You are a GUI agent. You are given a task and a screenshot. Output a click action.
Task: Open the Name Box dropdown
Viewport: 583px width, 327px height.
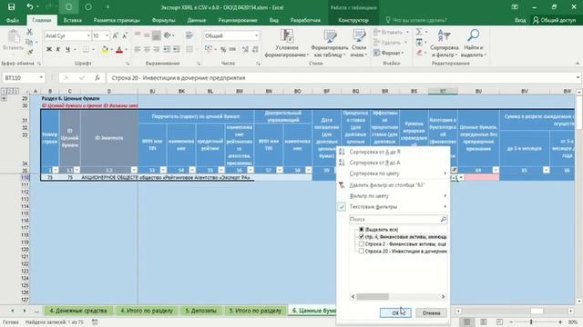41,77
